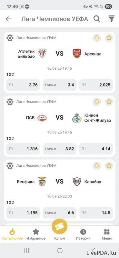119x258 pixels.
Task: Tap Android home button in navigation bar
Action: click(x=60, y=251)
